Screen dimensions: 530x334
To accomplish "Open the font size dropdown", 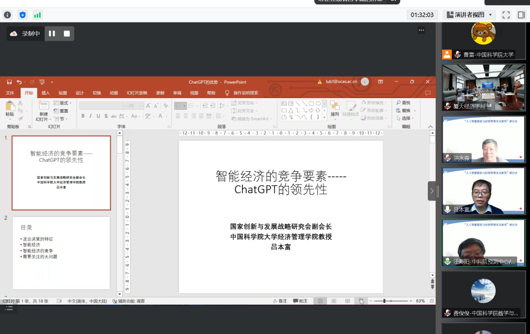I will pyautogui.click(x=142, y=106).
